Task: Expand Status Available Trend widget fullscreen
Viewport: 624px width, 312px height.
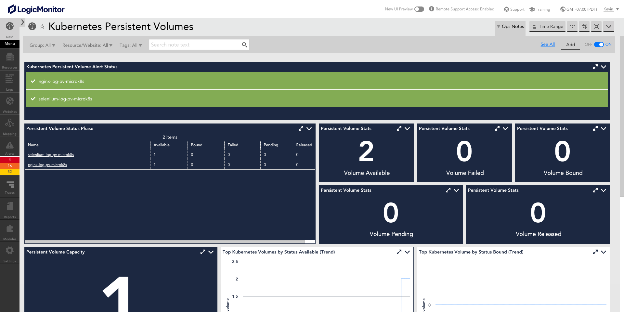Action: [399, 252]
